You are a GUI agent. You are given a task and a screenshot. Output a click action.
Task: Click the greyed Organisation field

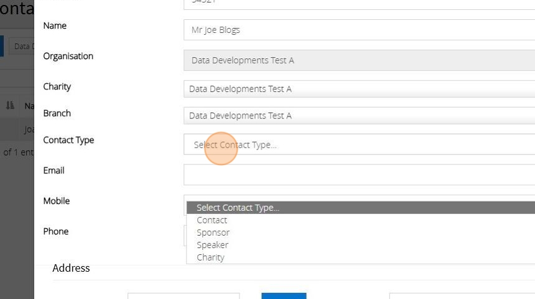point(359,60)
